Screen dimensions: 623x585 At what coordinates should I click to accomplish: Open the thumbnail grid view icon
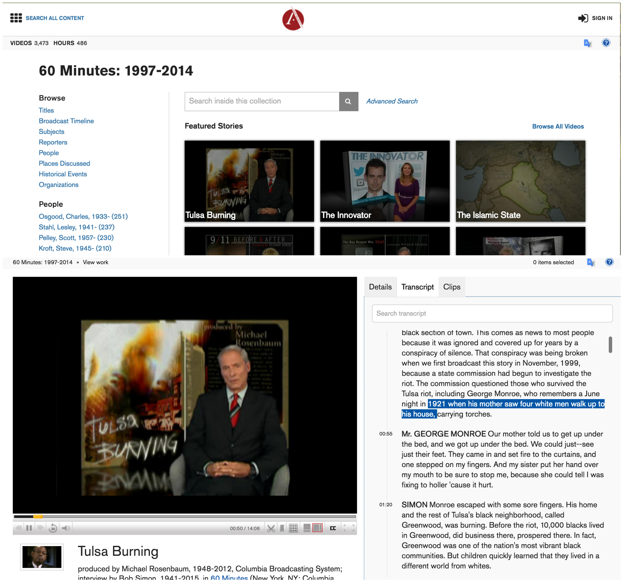(293, 529)
